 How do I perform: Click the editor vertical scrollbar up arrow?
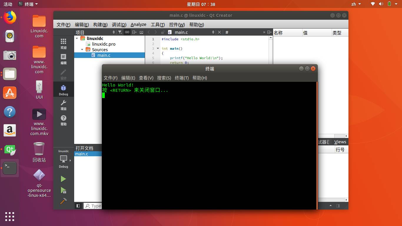(270, 38)
